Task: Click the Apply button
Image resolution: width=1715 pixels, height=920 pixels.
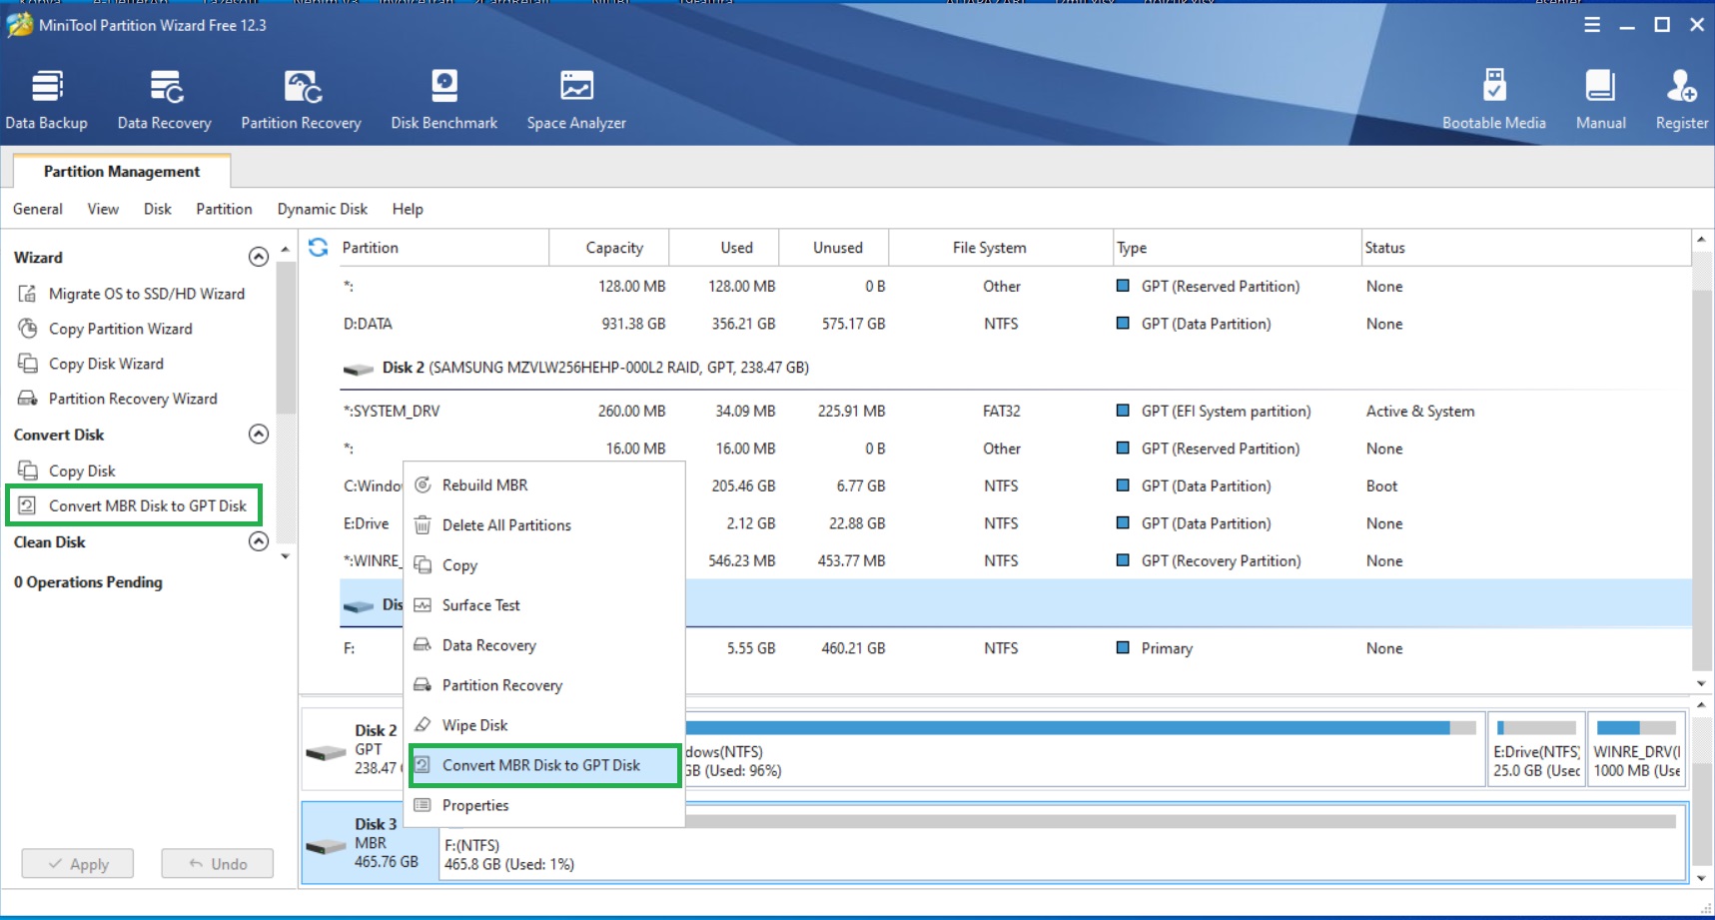Action: tap(78, 864)
